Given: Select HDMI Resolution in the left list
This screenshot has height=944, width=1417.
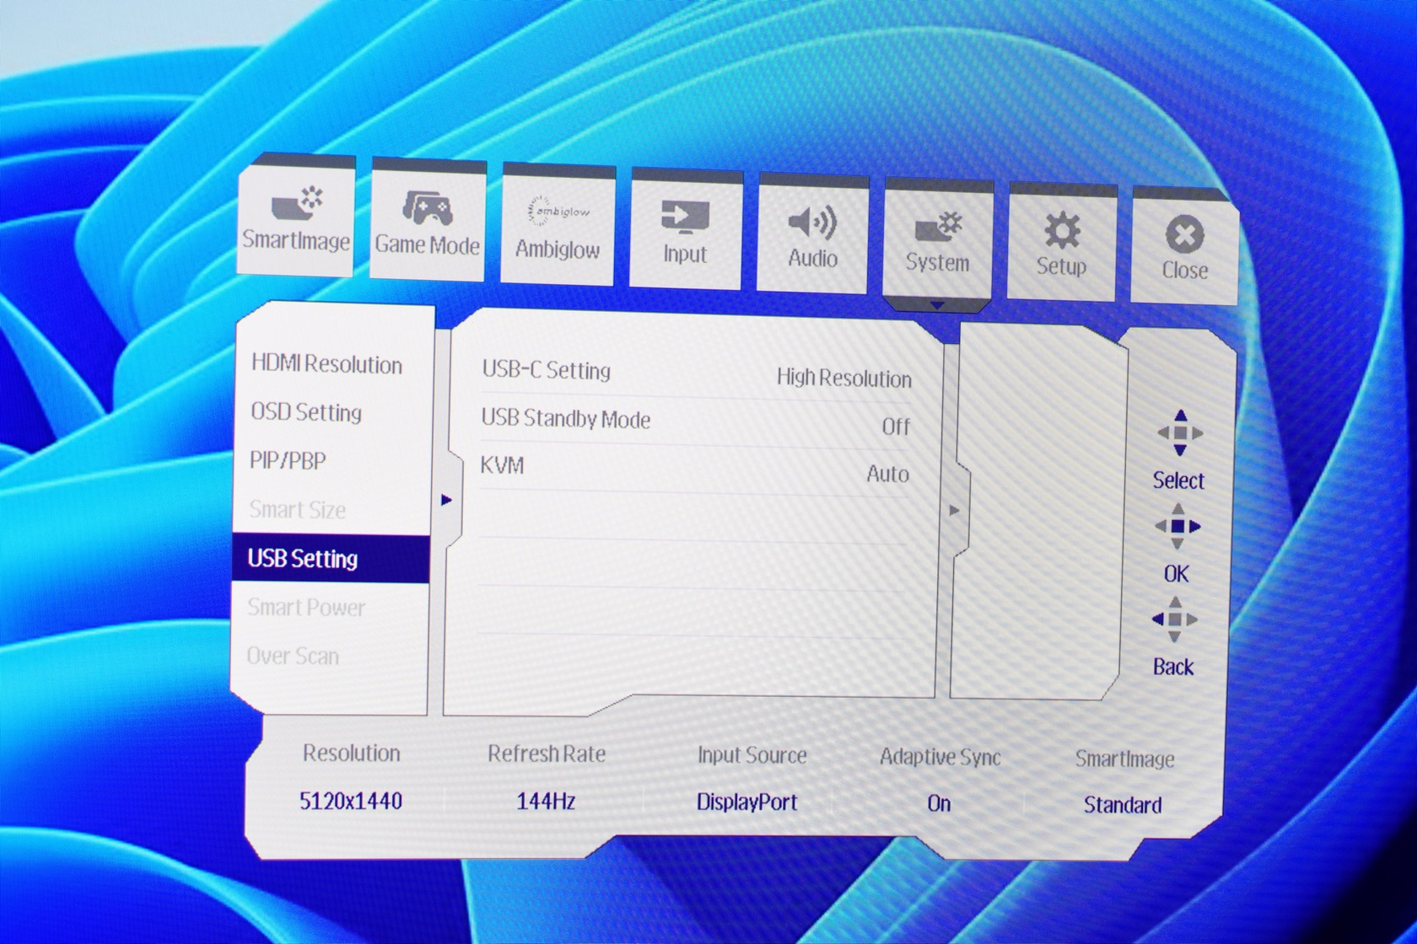Looking at the screenshot, I should (327, 364).
